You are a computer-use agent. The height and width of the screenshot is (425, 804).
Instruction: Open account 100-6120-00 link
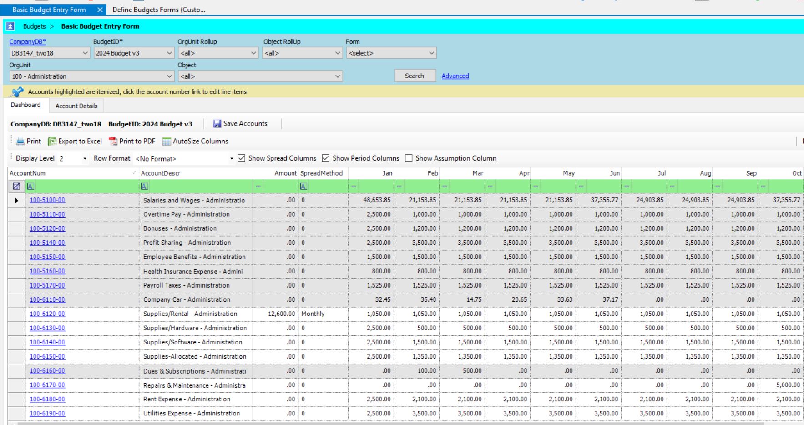pyautogui.click(x=47, y=314)
